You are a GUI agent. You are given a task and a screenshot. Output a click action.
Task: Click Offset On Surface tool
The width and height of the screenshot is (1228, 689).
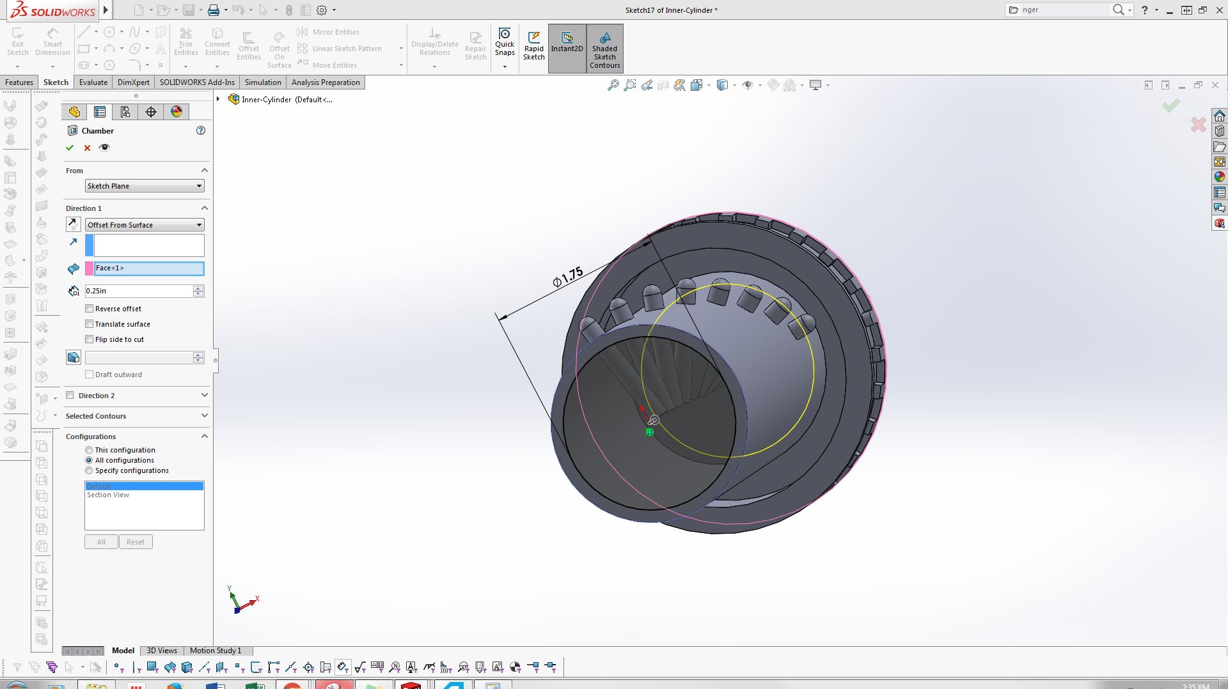(x=279, y=50)
